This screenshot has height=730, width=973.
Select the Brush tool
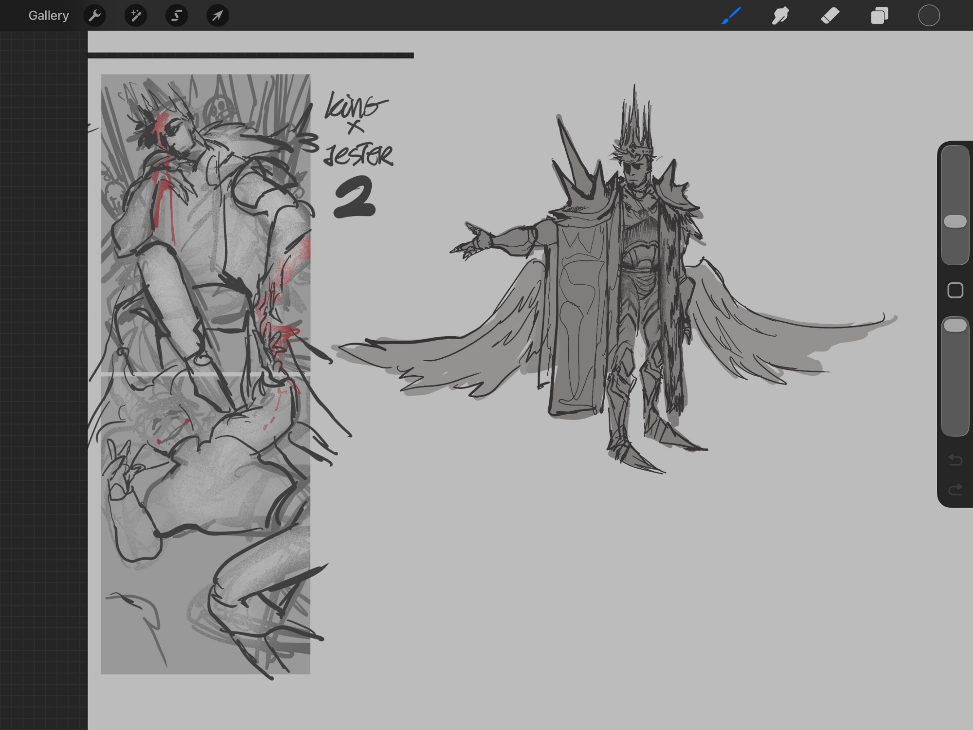click(731, 16)
